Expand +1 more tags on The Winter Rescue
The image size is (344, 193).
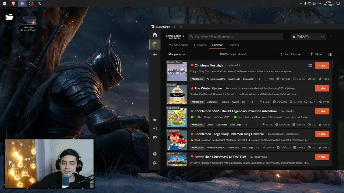[x=252, y=102]
